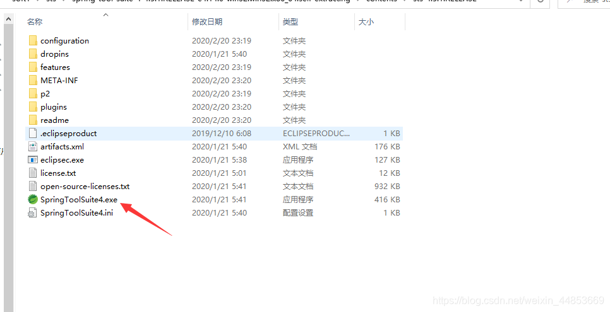This screenshot has height=312, width=610.
Task: Select the p2 folder name
Action: point(45,94)
